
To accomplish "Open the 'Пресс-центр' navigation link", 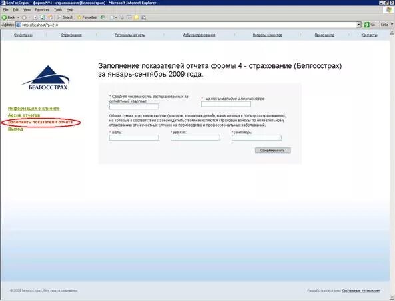I will pyautogui.click(x=324, y=35).
